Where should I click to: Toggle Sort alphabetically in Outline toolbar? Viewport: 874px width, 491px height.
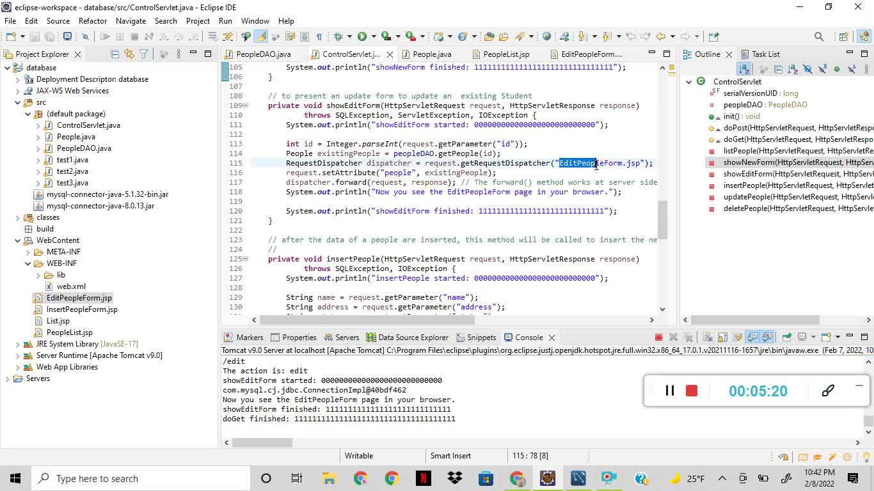click(x=745, y=69)
